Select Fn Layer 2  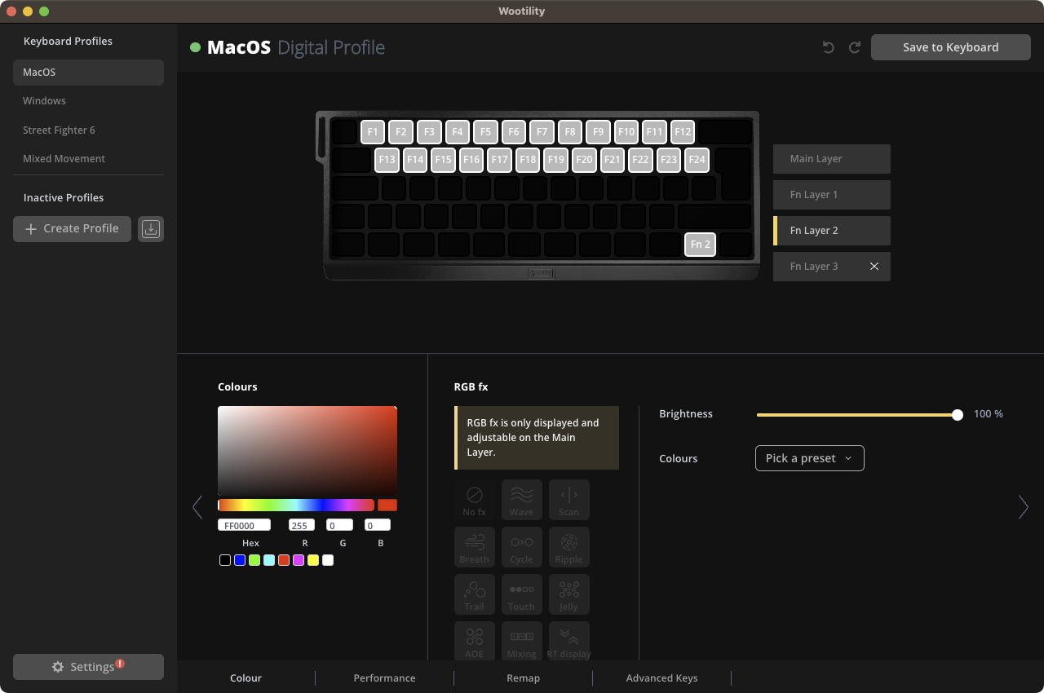(x=832, y=231)
